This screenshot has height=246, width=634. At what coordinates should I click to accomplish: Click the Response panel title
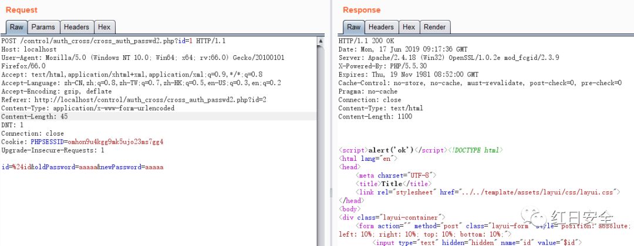(x=362, y=10)
